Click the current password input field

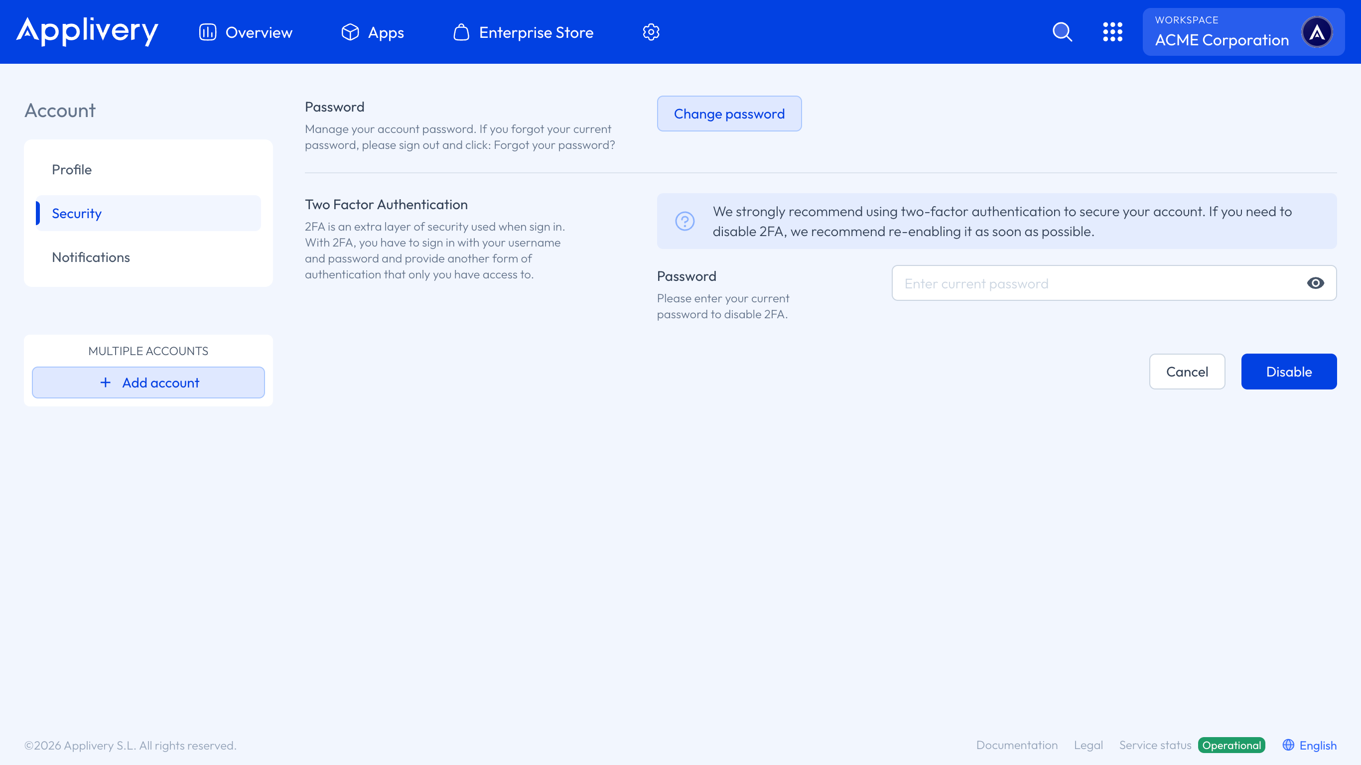1099,283
